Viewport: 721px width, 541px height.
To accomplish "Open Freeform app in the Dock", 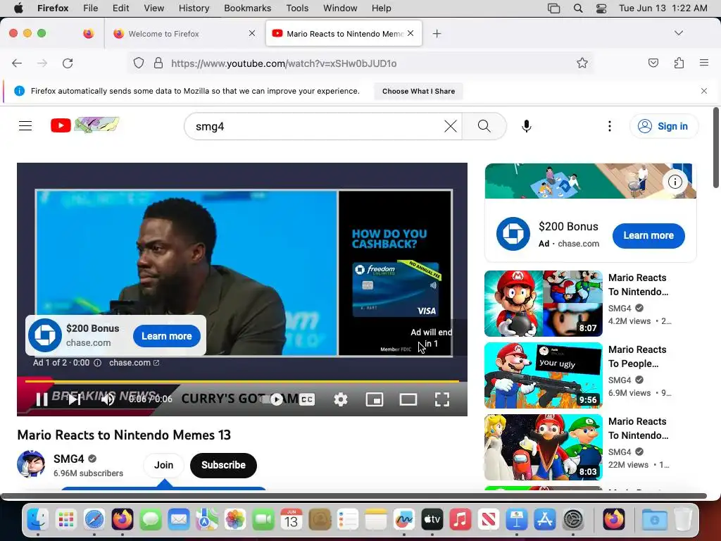I will coord(403,520).
